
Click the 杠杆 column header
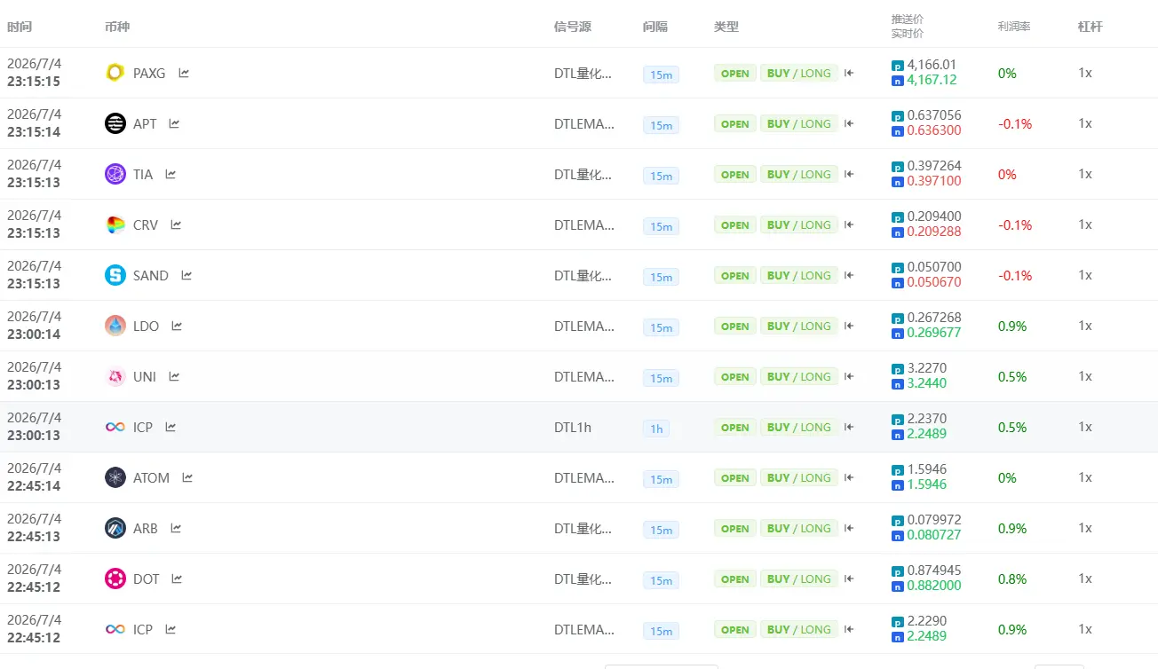(1091, 27)
